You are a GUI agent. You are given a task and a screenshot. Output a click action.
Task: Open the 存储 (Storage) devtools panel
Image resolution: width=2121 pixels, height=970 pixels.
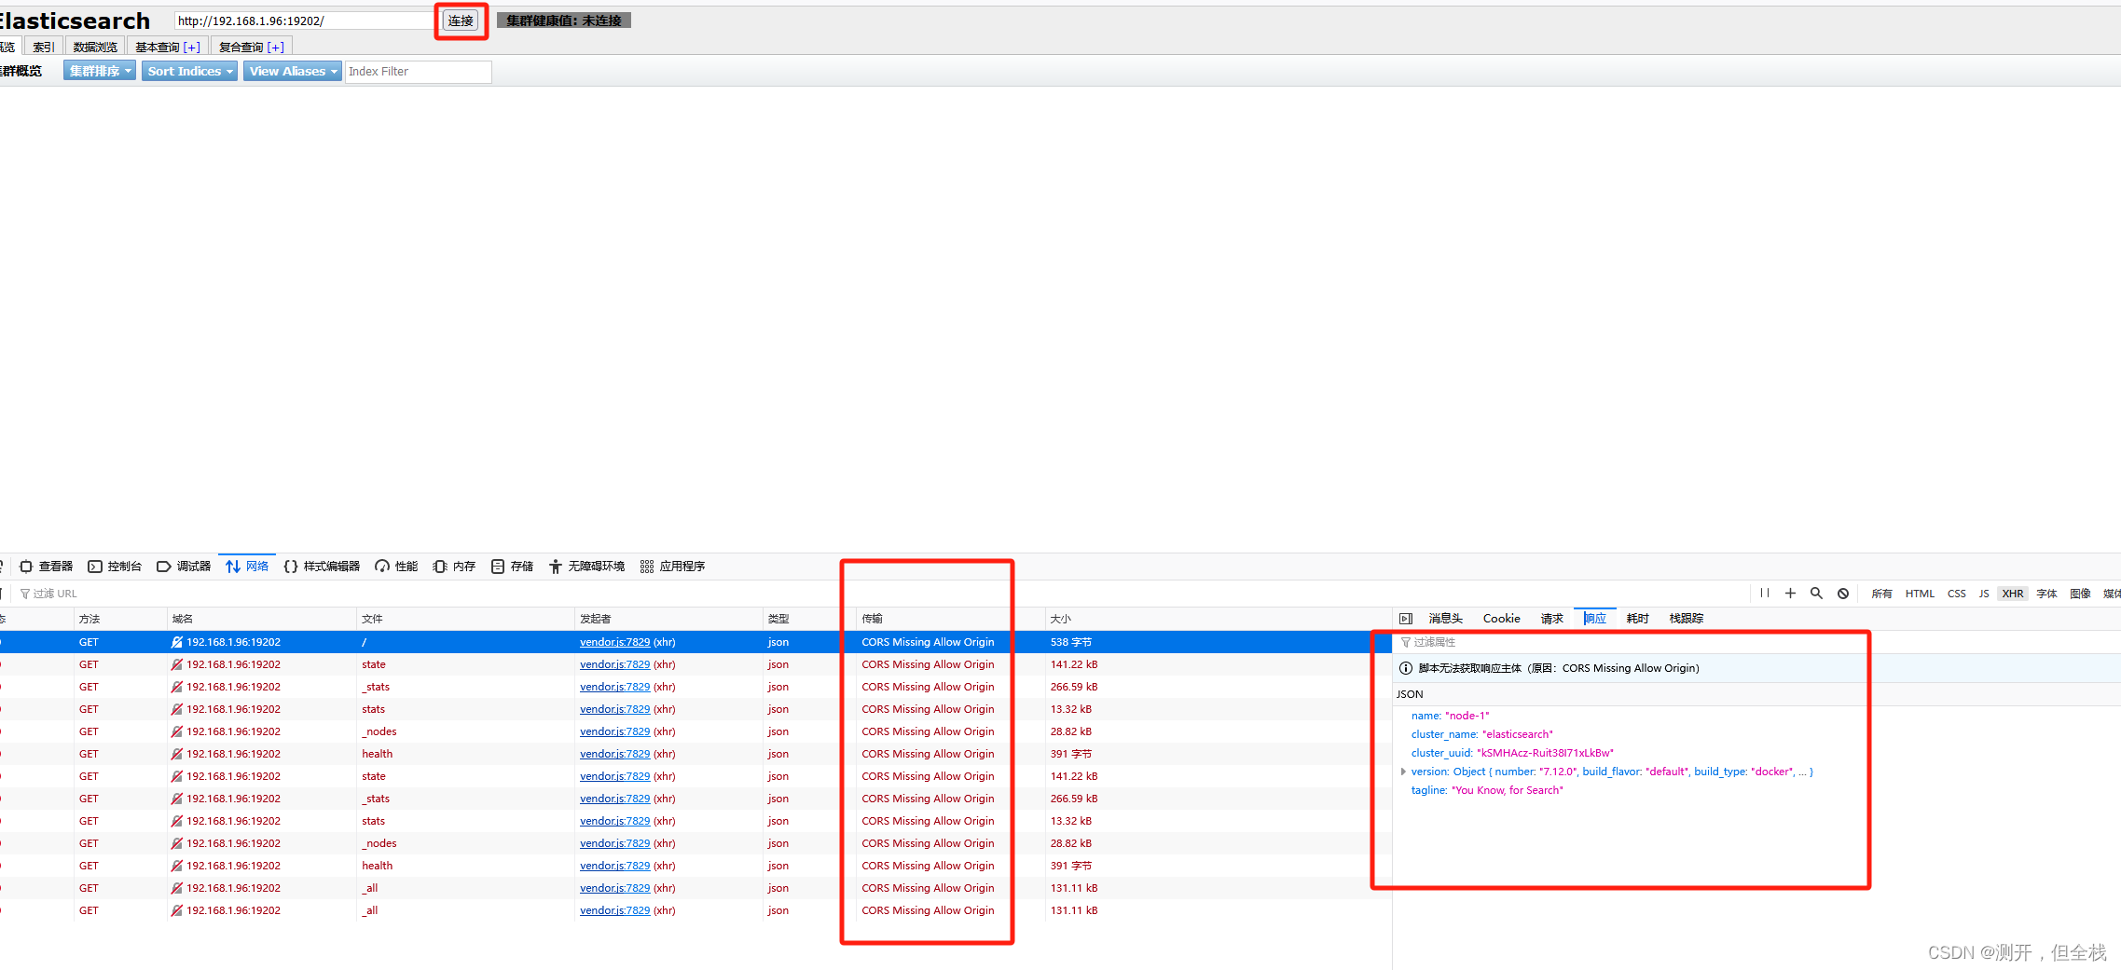(x=512, y=566)
